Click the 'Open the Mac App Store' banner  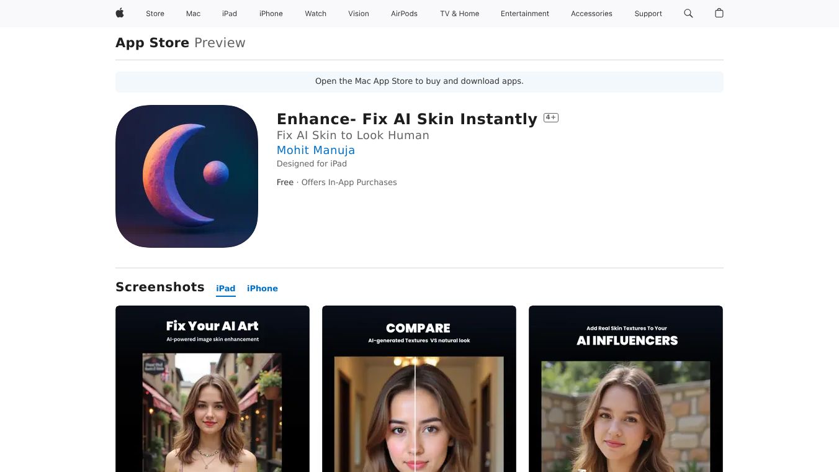pyautogui.click(x=419, y=81)
